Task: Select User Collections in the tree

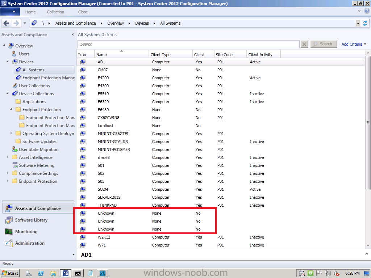Action: pos(34,86)
